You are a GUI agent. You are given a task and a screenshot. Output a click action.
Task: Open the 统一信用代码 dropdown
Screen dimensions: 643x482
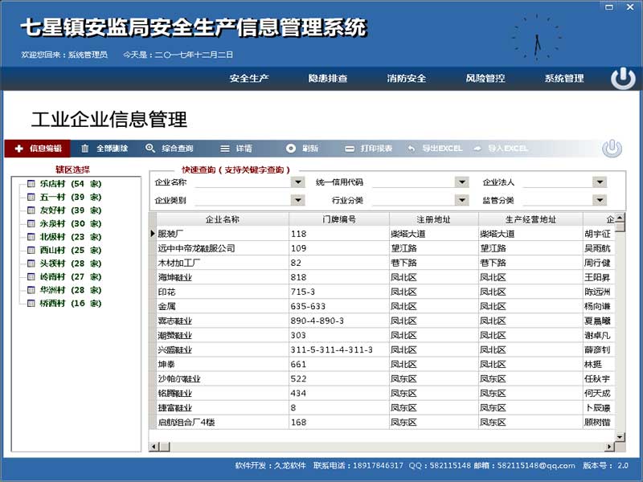pos(461,182)
